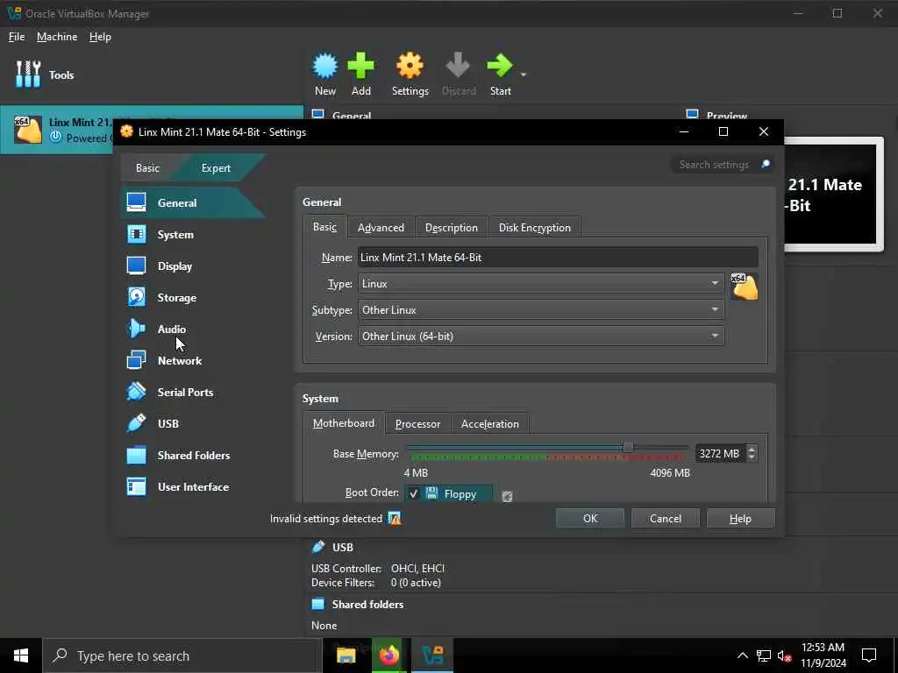The width and height of the screenshot is (898, 673).
Task: Open Audio settings category
Action: pos(192,329)
